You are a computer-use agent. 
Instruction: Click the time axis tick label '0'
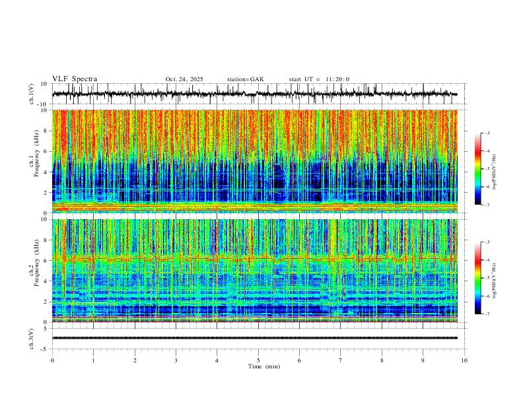[52, 360]
